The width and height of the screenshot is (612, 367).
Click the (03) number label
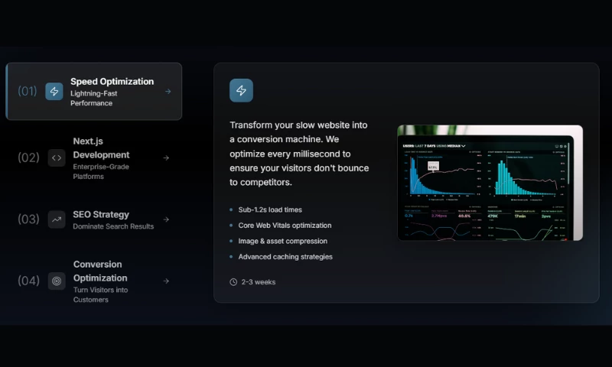point(28,219)
